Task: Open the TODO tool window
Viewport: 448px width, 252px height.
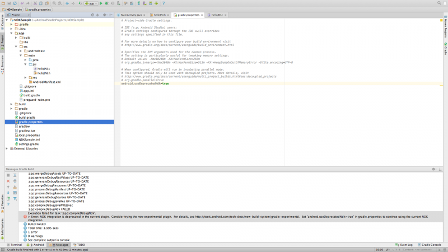Action: click(79, 245)
